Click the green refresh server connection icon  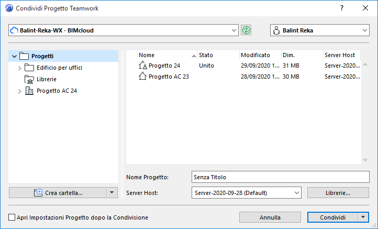pos(246,30)
